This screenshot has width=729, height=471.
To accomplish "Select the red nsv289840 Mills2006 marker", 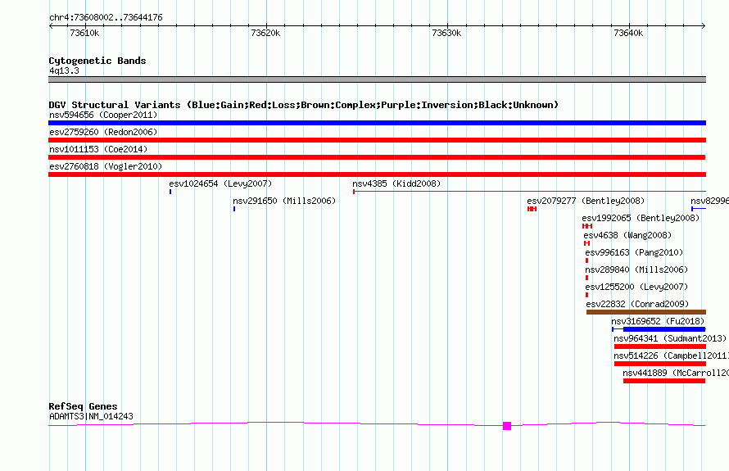I will pos(586,278).
